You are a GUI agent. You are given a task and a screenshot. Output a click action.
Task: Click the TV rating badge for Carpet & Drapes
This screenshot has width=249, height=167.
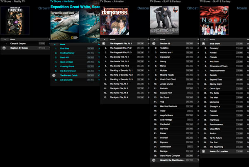pos(41,43)
